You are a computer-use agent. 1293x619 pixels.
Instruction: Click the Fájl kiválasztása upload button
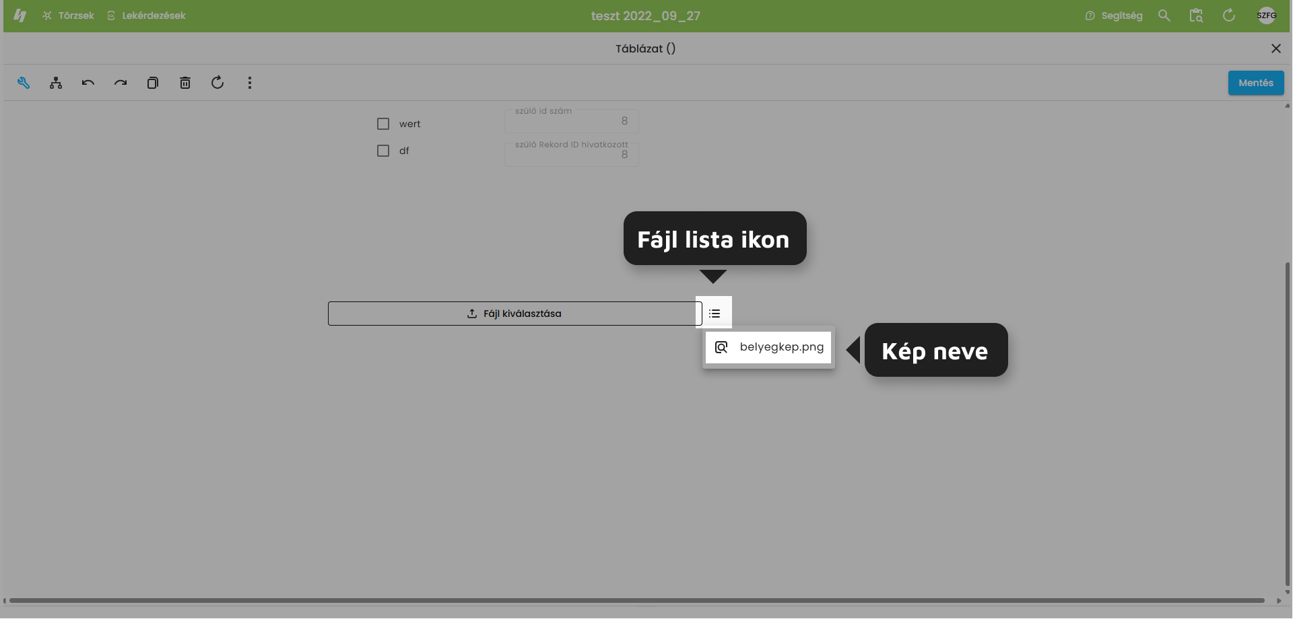click(x=515, y=314)
